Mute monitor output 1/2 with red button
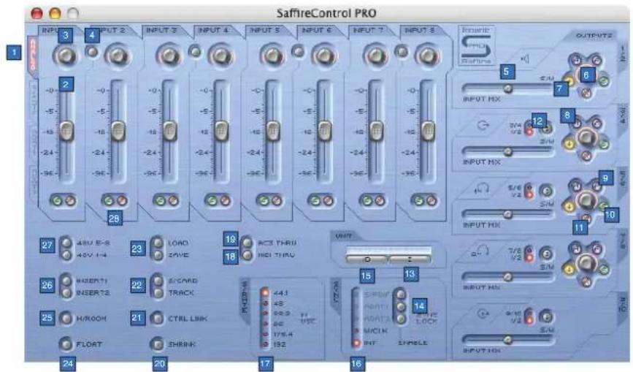633x372 pixels. click(x=586, y=93)
